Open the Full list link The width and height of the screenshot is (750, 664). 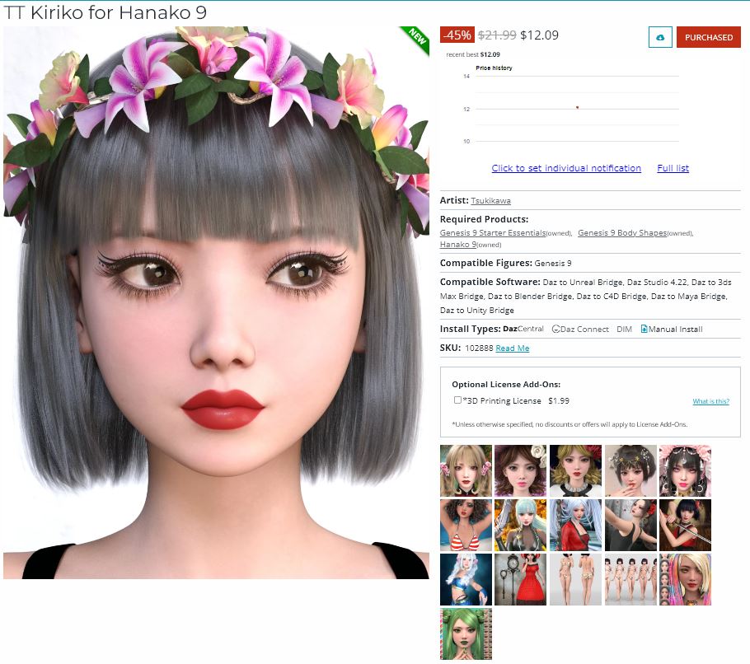pos(673,168)
